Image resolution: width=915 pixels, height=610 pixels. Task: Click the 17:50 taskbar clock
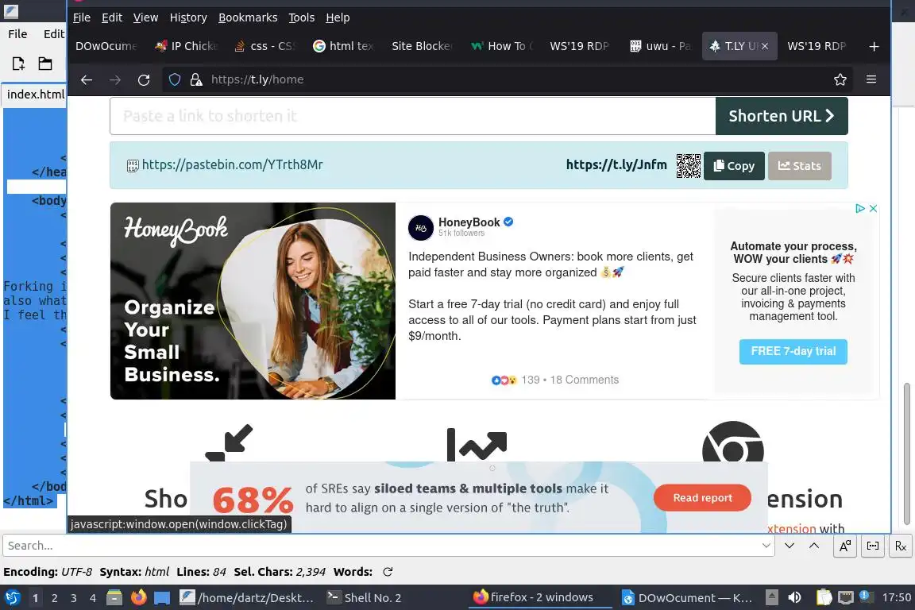[896, 598]
